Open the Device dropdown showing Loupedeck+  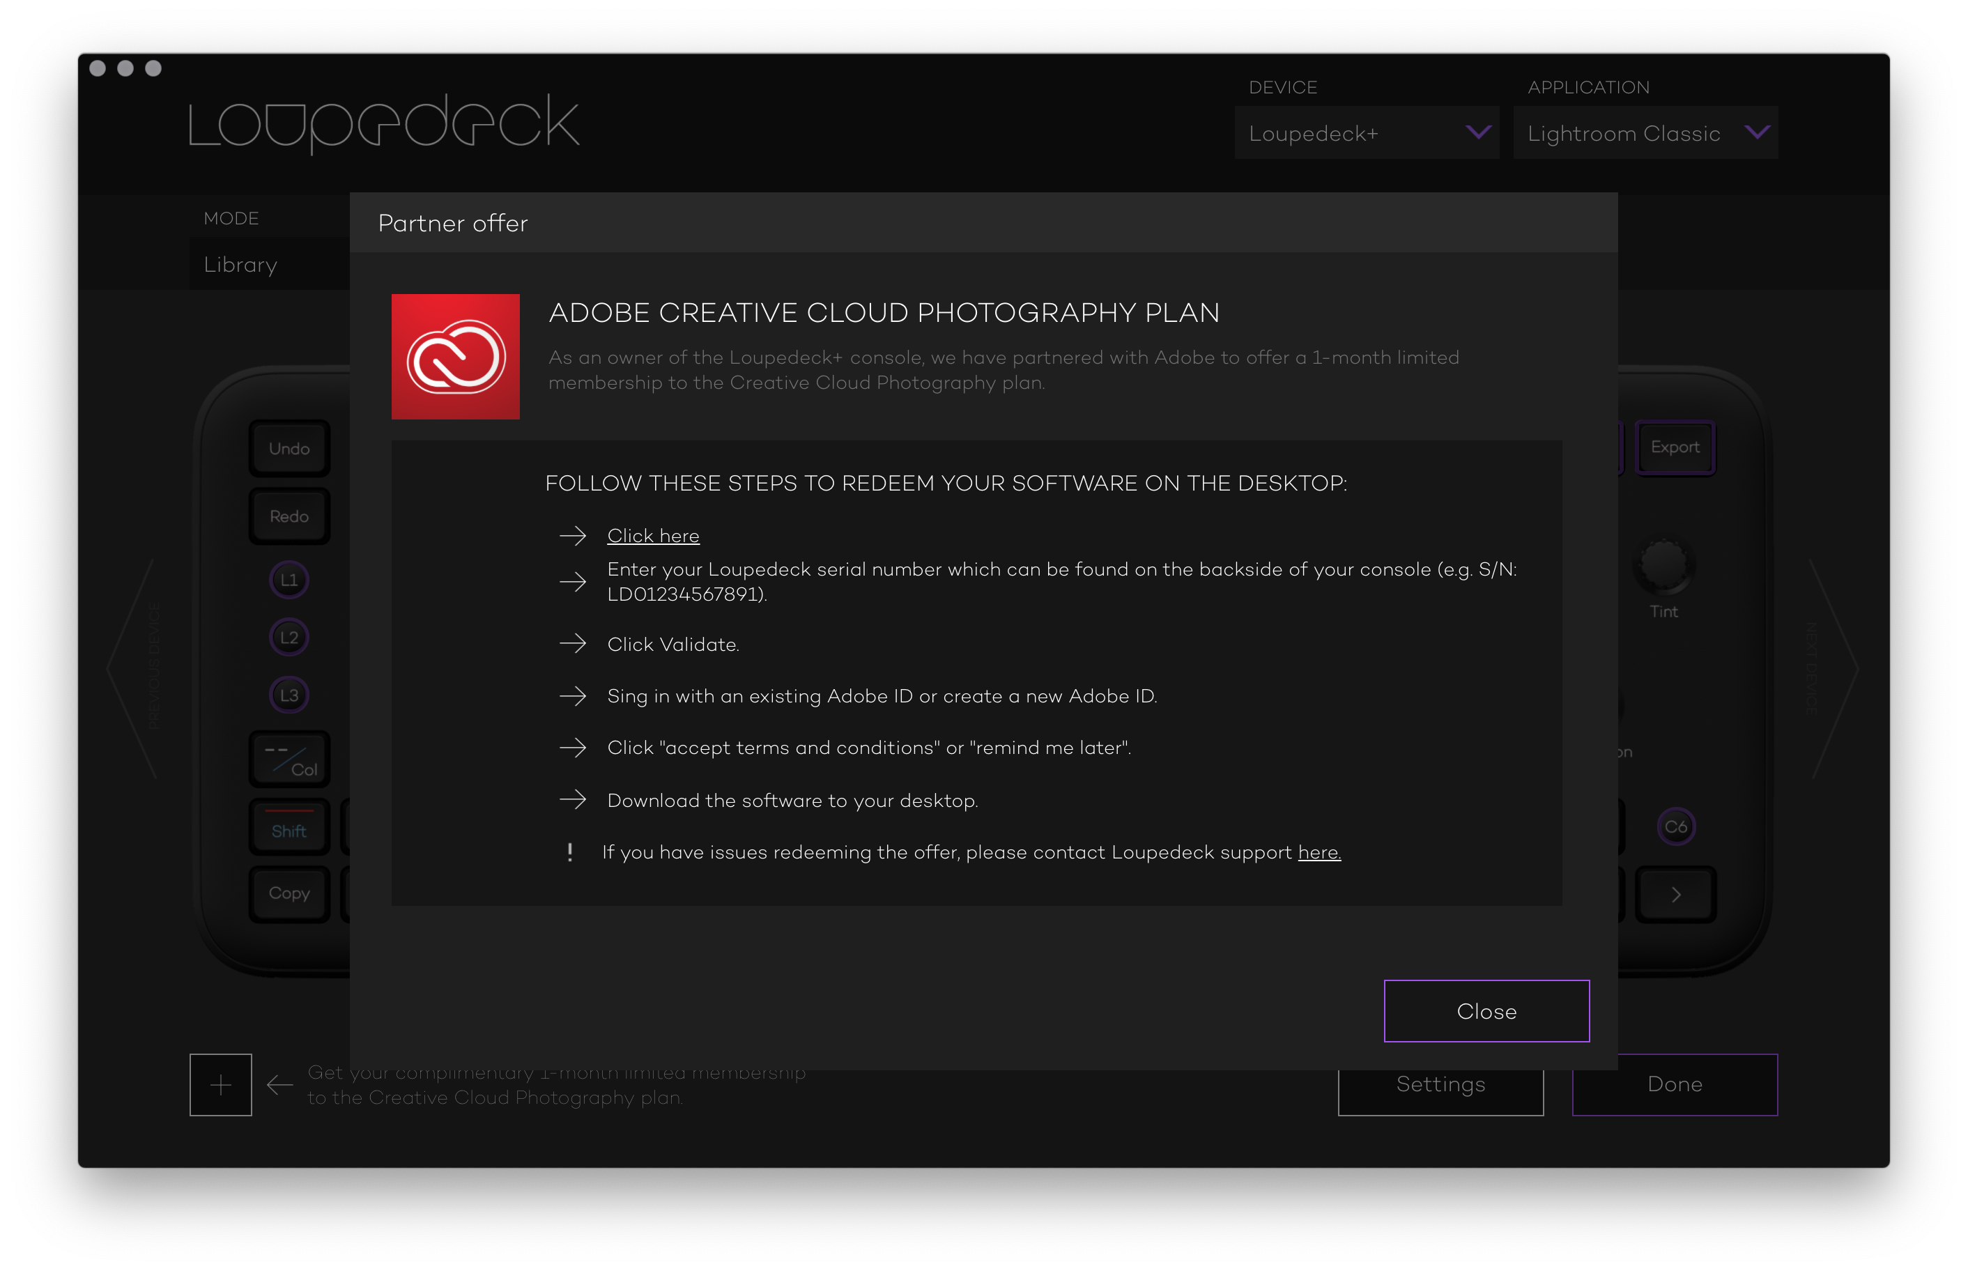pyautogui.click(x=1367, y=133)
